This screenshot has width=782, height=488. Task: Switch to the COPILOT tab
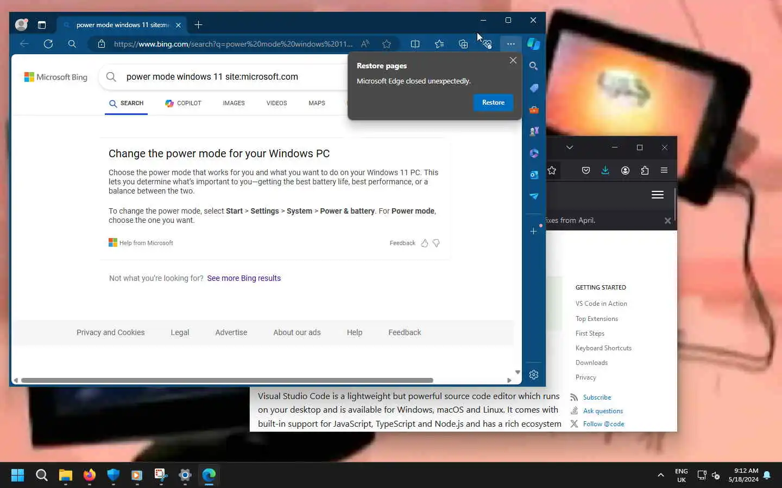pos(183,103)
